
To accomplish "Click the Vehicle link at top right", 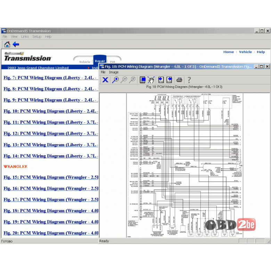I will tap(245, 52).
